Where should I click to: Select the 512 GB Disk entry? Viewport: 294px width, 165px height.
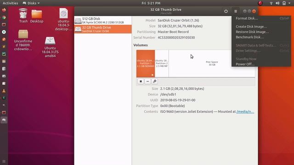(x=103, y=20)
